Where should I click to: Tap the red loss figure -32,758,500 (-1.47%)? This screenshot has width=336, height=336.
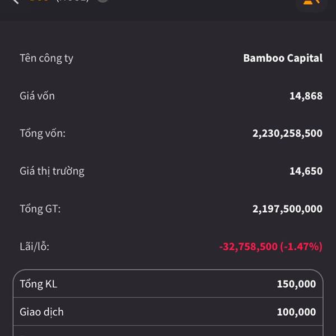tap(271, 246)
